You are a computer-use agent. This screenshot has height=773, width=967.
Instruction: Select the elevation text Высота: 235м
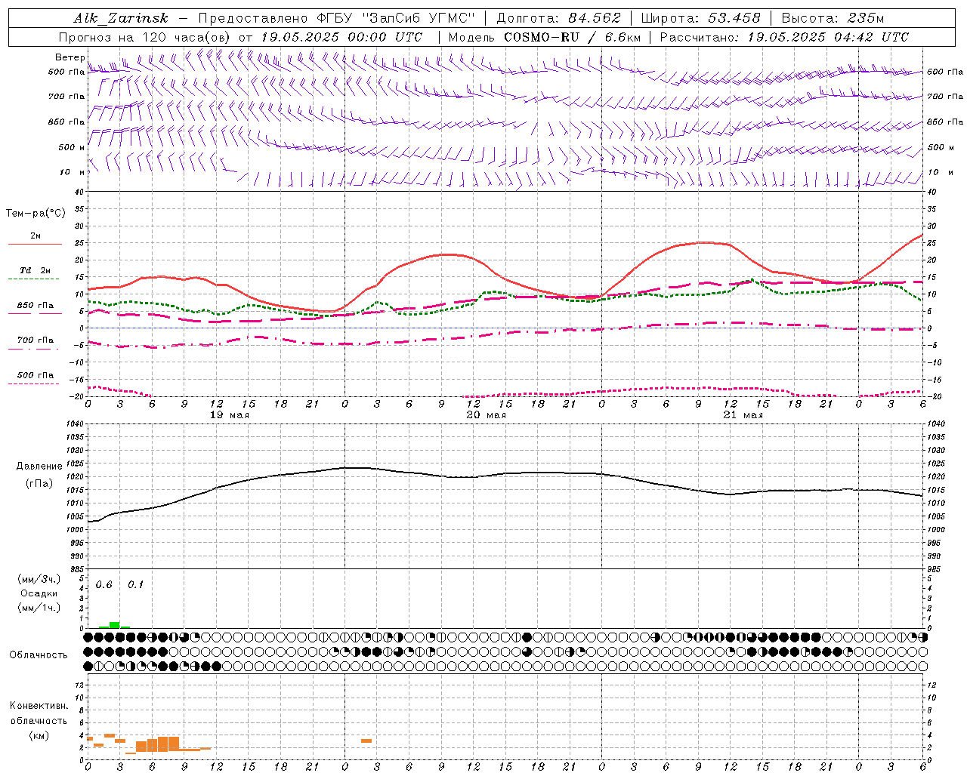tap(833, 18)
